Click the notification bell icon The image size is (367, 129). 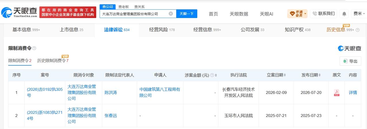(344, 13)
